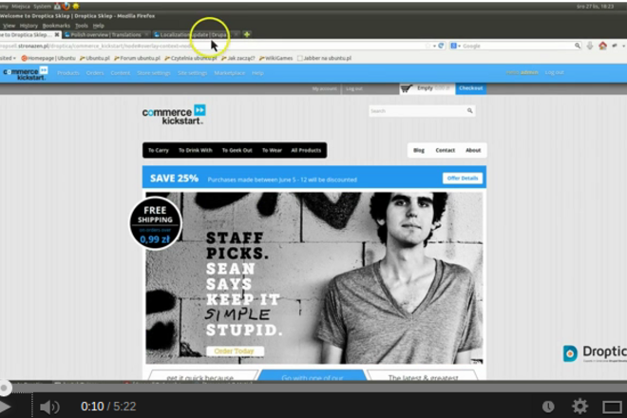This screenshot has width=627, height=418.
Task: Open the History menu in Firefox
Action: (x=28, y=26)
